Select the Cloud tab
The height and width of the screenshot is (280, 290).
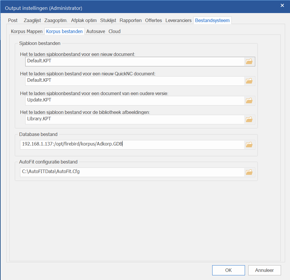(114, 31)
